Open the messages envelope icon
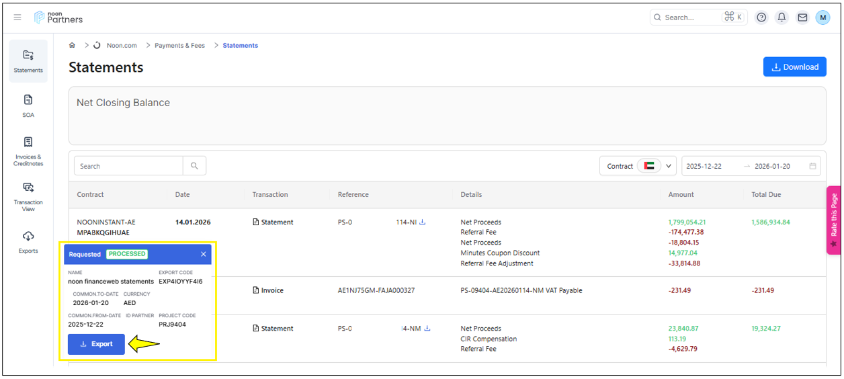Screen dimensions: 844x379 tap(802, 17)
